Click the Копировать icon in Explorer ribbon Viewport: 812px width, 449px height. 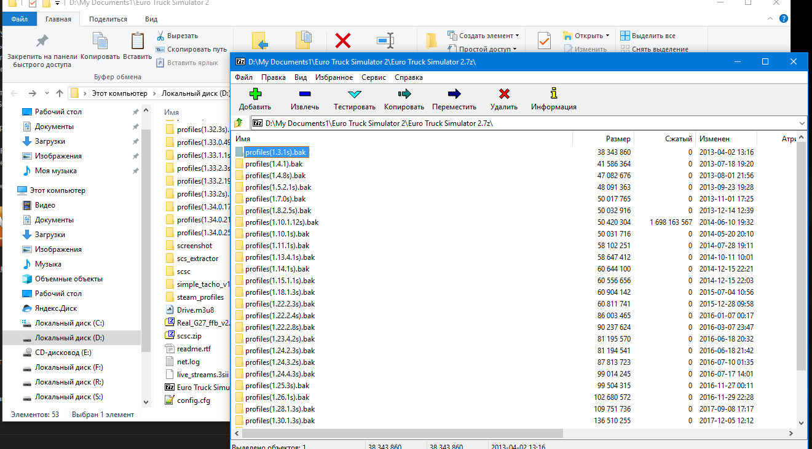click(x=100, y=41)
